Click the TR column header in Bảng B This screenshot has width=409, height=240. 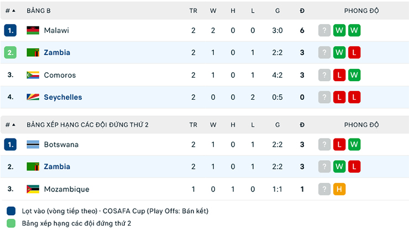coord(193,10)
